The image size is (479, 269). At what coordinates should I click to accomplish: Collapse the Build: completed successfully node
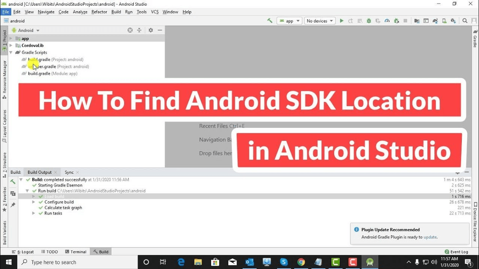[x=21, y=180]
